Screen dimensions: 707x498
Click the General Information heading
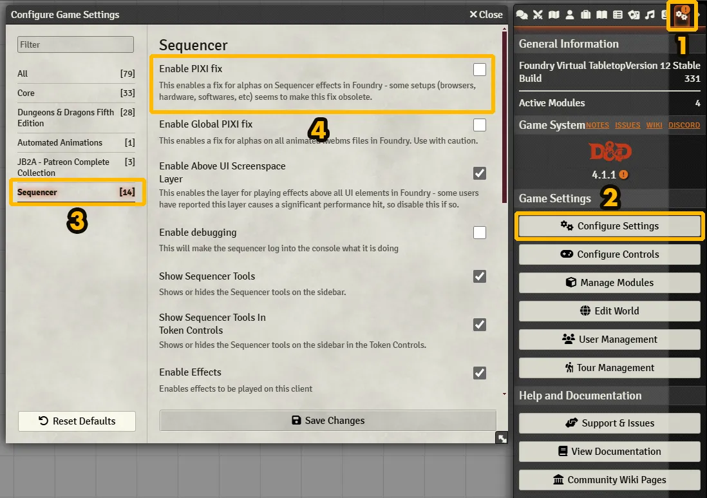[569, 44]
